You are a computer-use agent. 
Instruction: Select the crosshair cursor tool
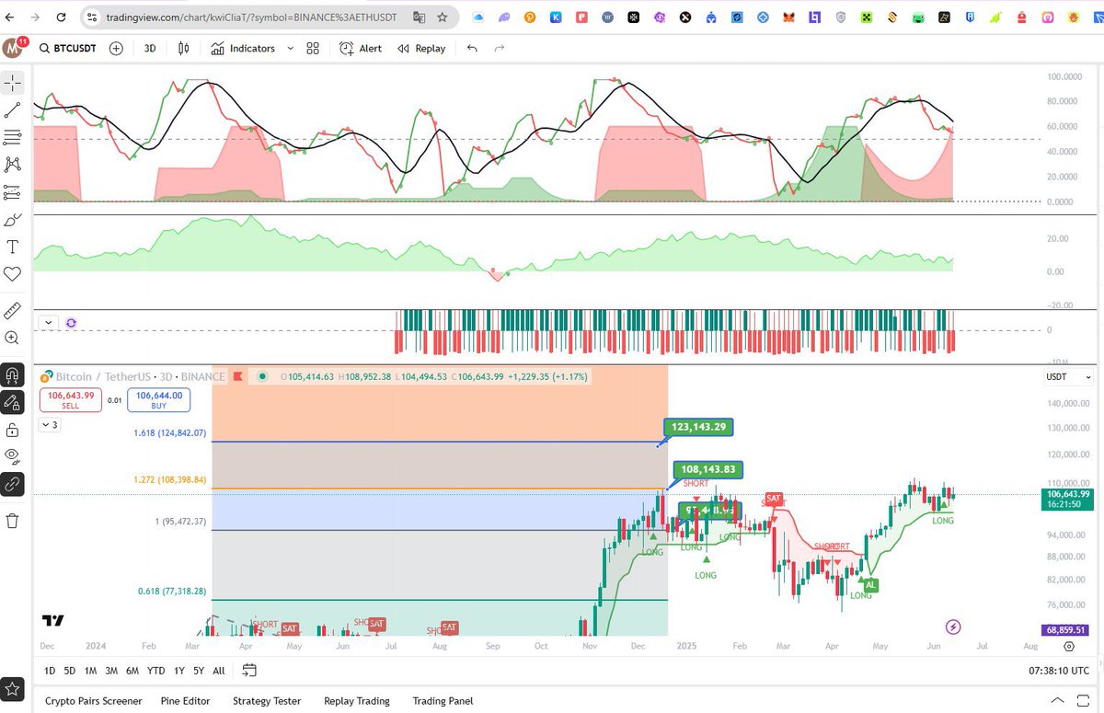coord(13,83)
